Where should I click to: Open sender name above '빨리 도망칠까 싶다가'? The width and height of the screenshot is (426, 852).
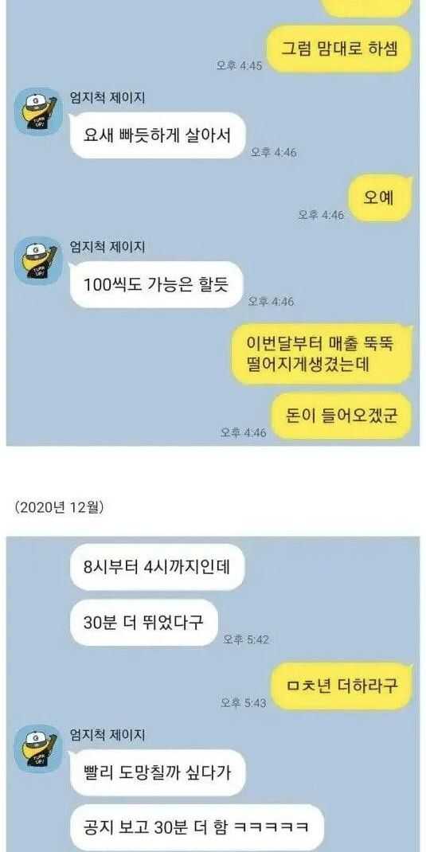pyautogui.click(x=107, y=735)
